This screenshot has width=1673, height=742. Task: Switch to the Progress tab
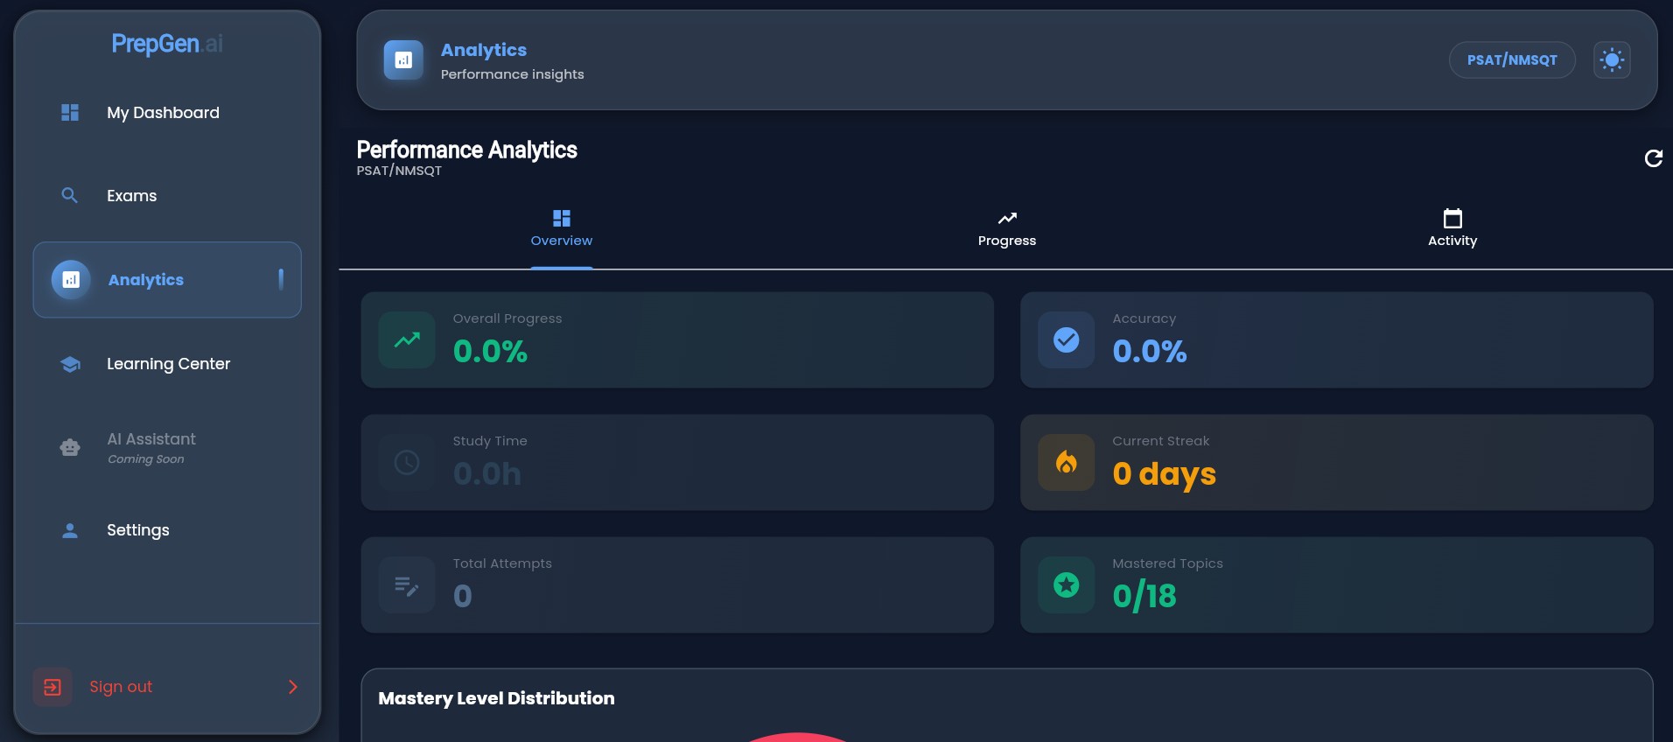pyautogui.click(x=1006, y=229)
